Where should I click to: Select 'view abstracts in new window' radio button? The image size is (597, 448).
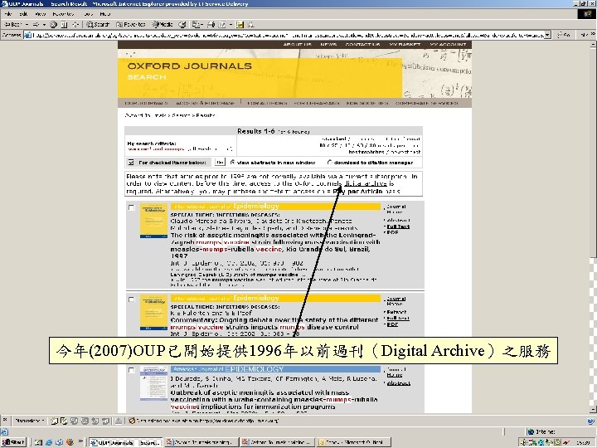pyautogui.click(x=233, y=163)
